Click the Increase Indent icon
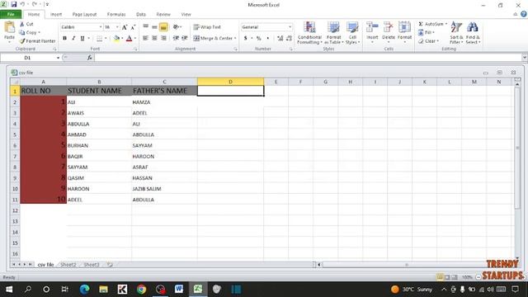Screen dimensions: 528x297 (185, 39)
